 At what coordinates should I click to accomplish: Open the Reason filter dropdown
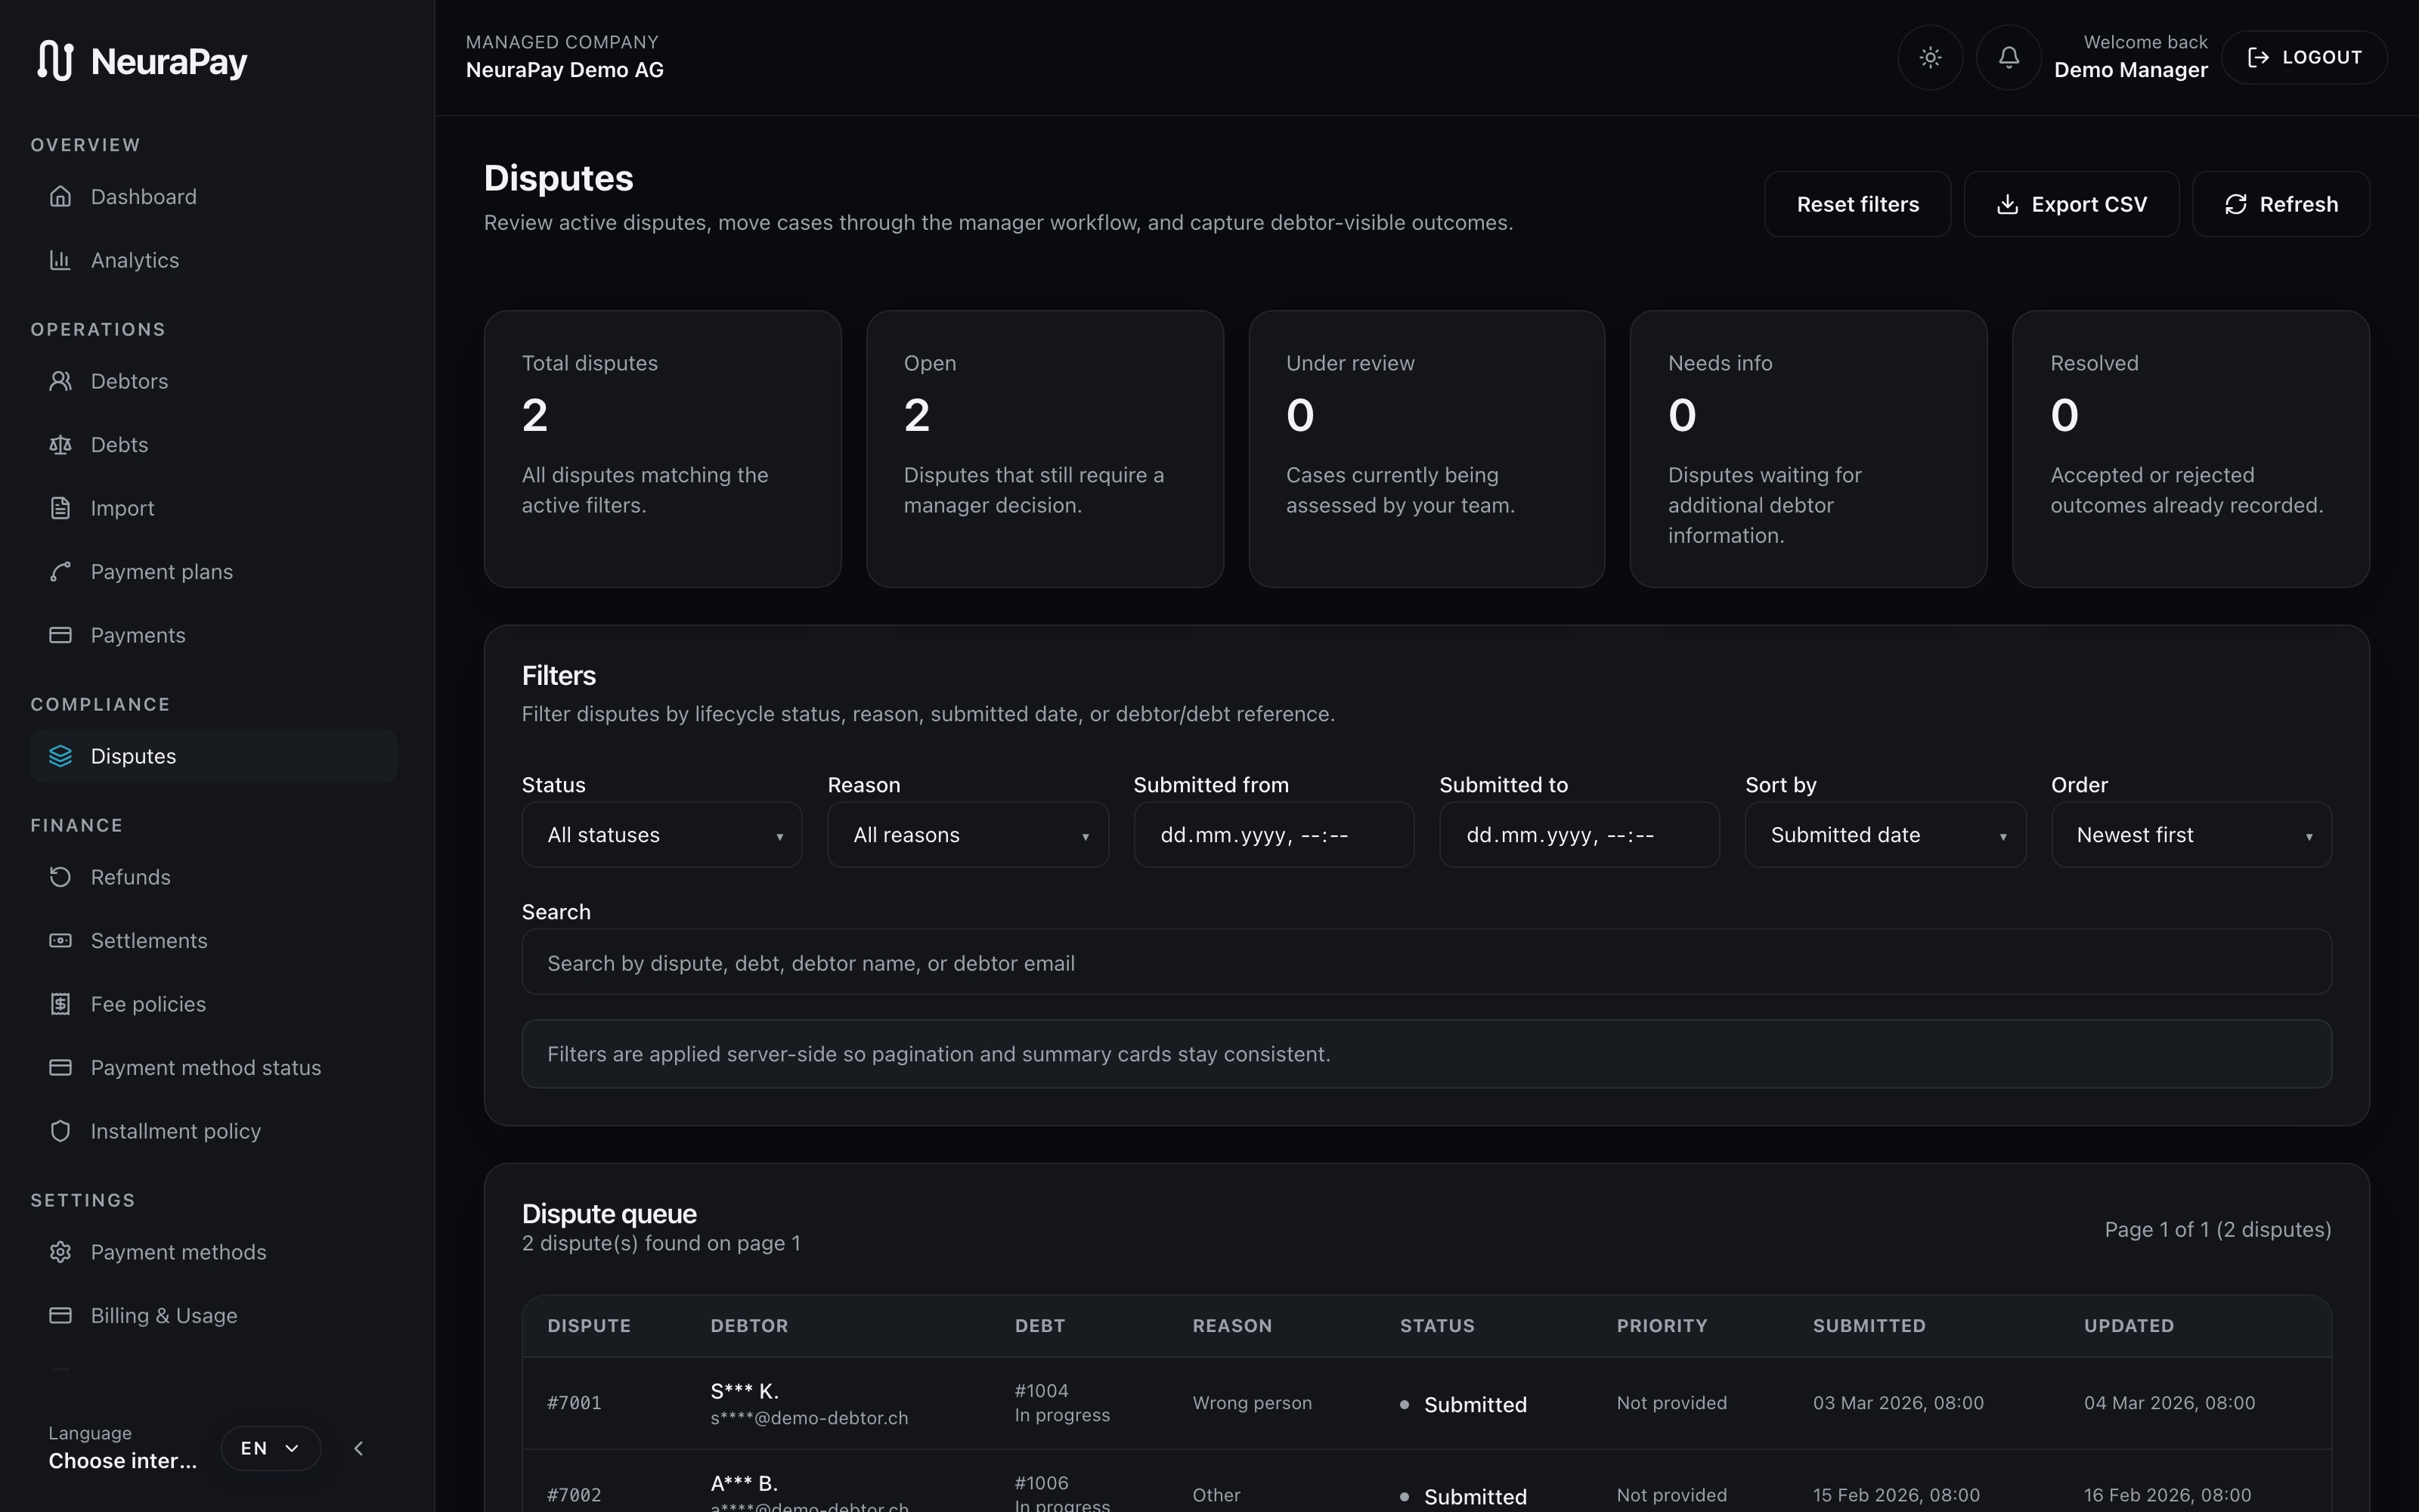968,835
